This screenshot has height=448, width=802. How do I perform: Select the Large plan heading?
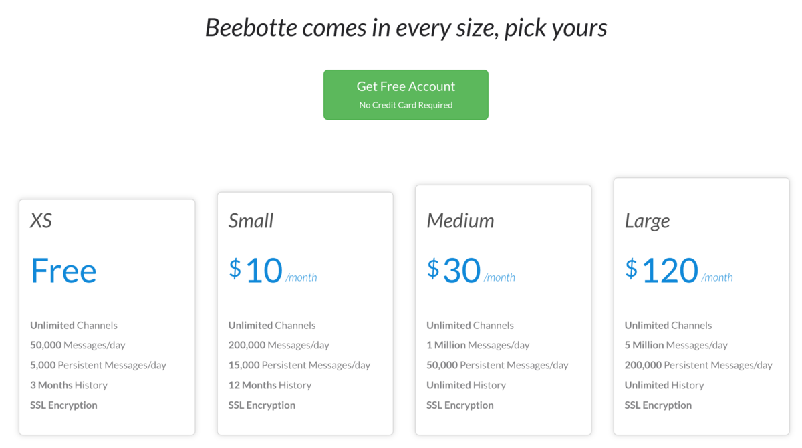(647, 221)
